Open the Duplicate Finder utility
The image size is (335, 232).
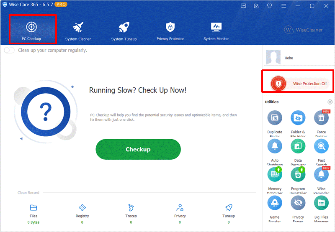pyautogui.click(x=275, y=124)
